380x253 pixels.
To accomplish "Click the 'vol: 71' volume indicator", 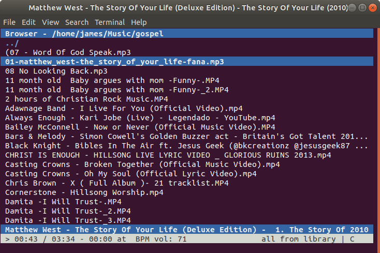I will click(170, 239).
